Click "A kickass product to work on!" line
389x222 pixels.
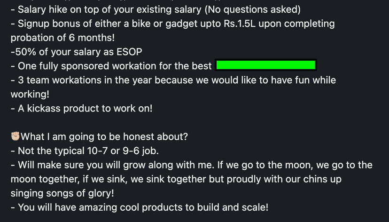85,108
